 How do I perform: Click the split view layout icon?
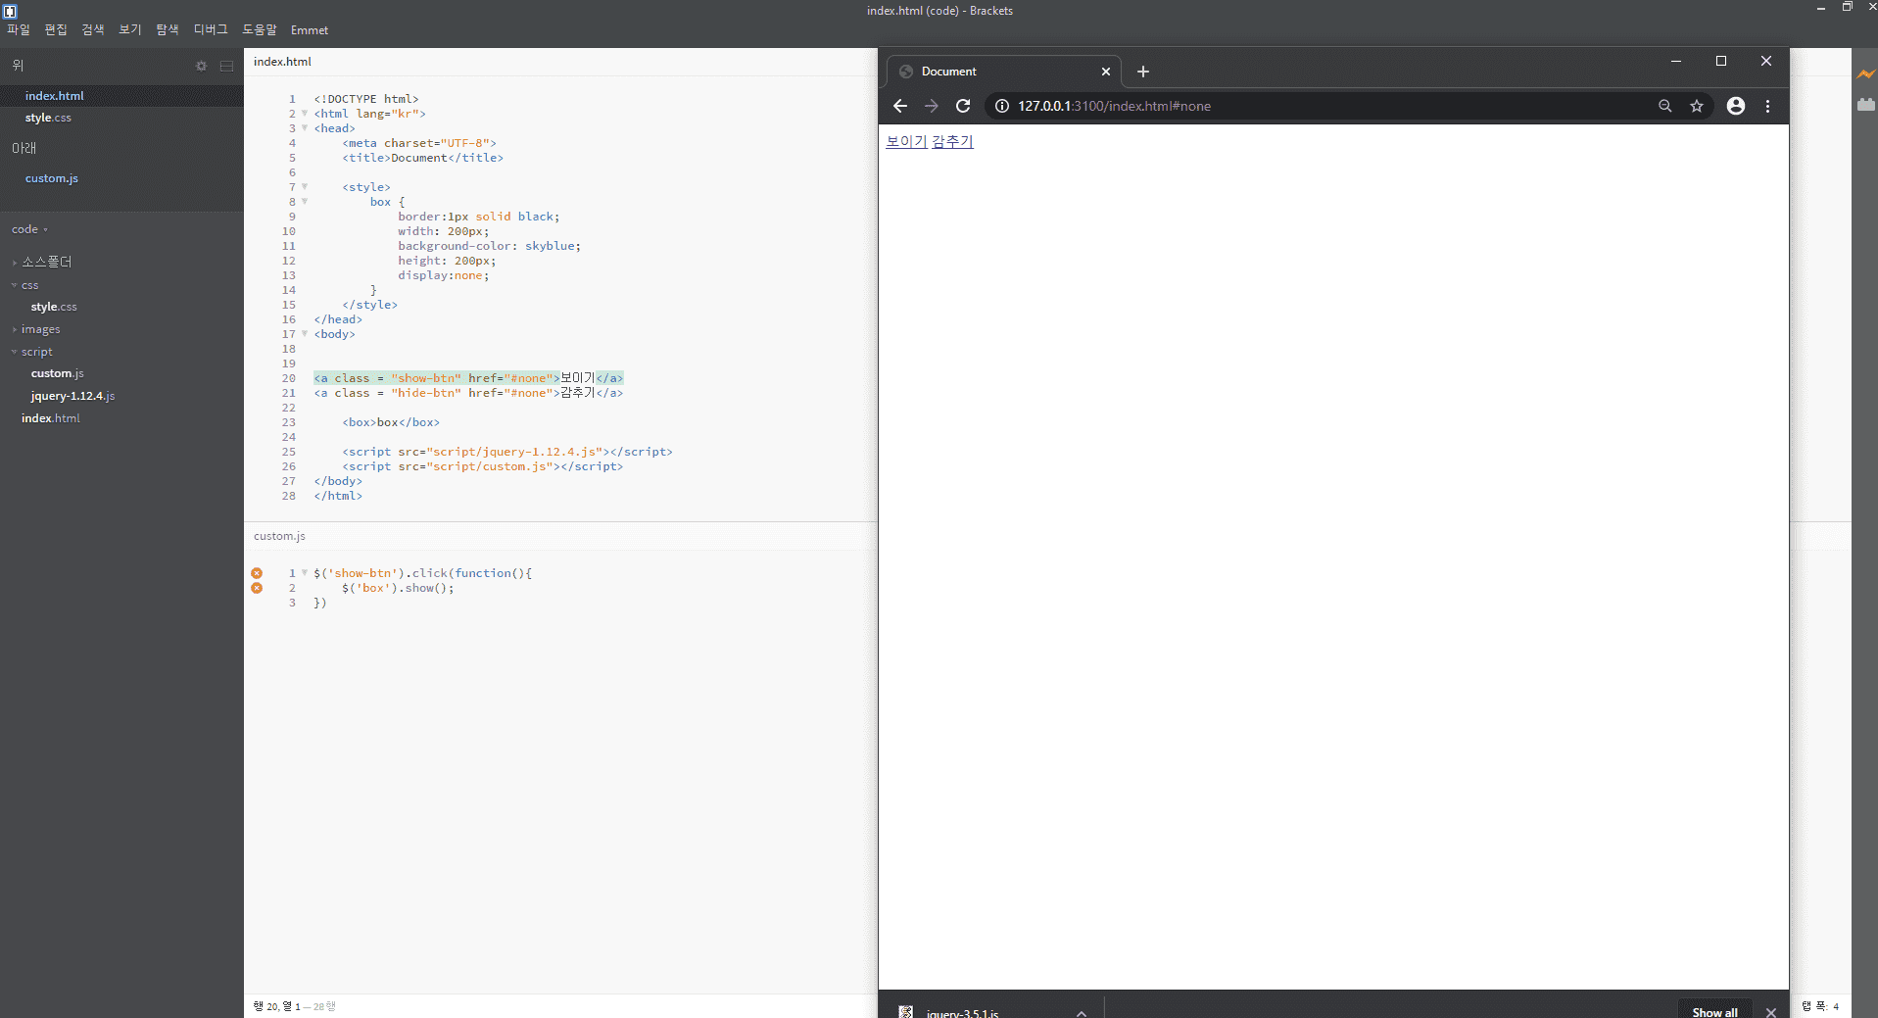point(226,67)
